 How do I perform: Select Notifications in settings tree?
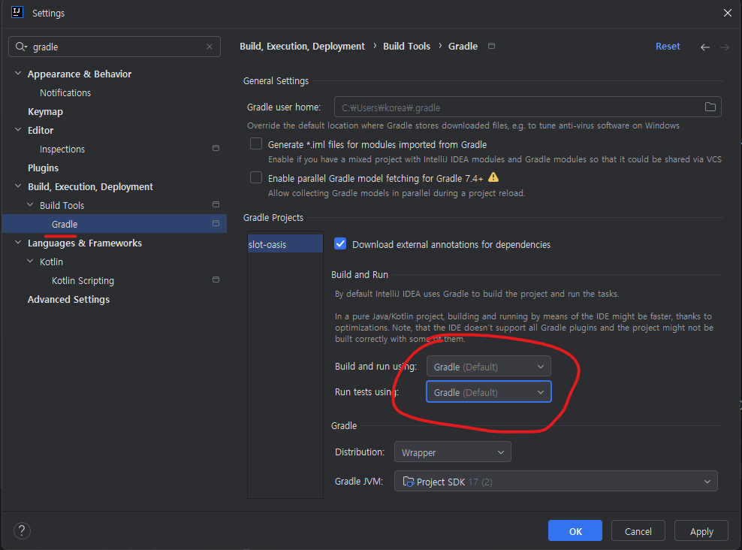[65, 92]
